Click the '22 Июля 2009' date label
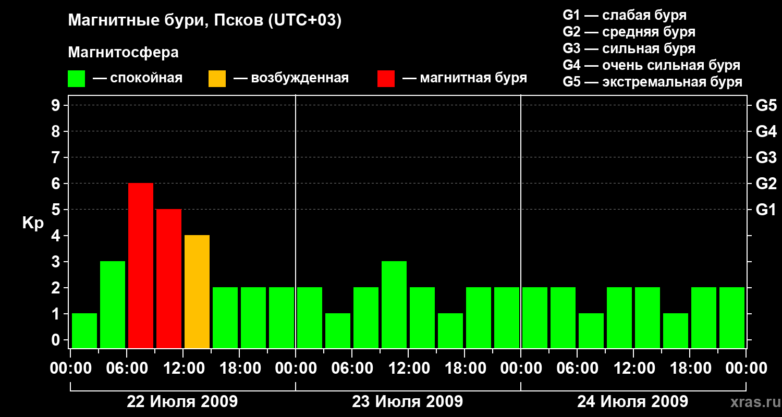782x417 pixels. pyautogui.click(x=182, y=402)
